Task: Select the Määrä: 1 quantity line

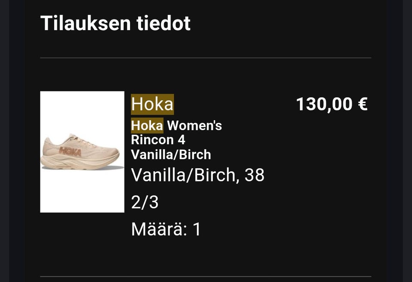Action: coord(166,229)
